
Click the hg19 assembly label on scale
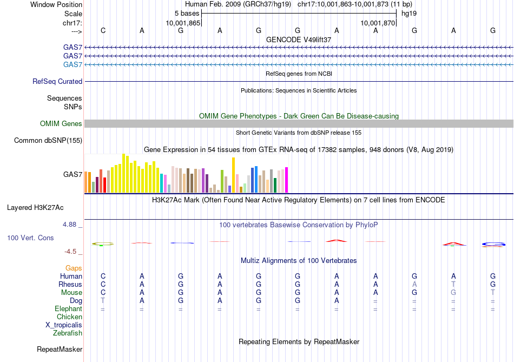click(409, 14)
